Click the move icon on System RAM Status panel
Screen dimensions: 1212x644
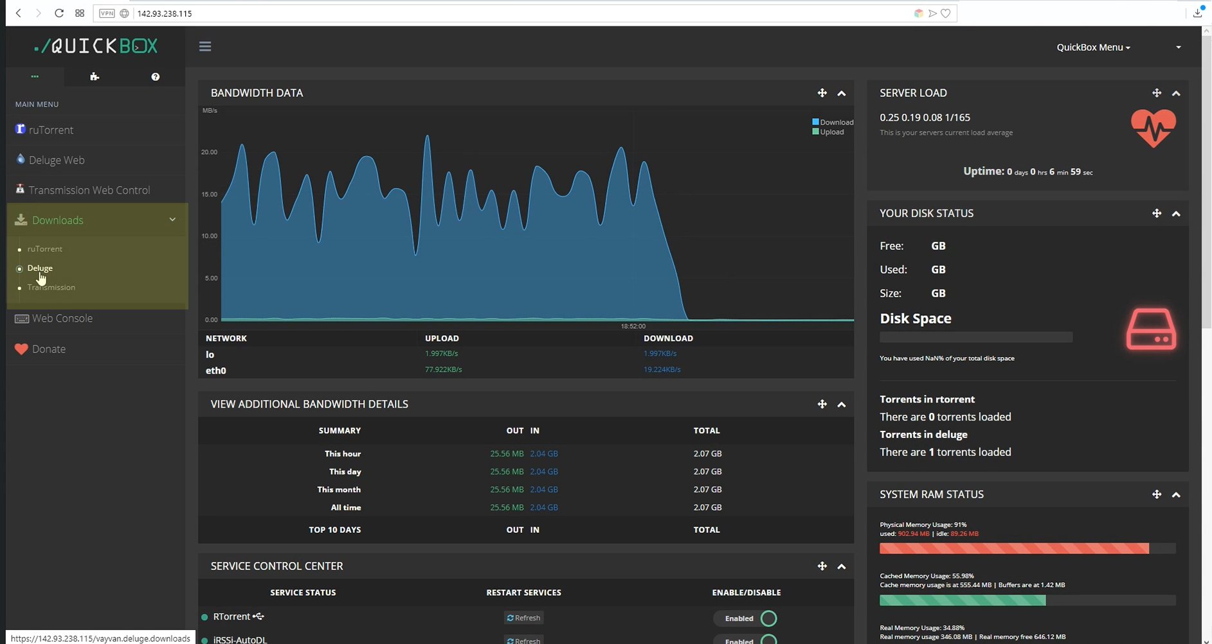pyautogui.click(x=1157, y=494)
